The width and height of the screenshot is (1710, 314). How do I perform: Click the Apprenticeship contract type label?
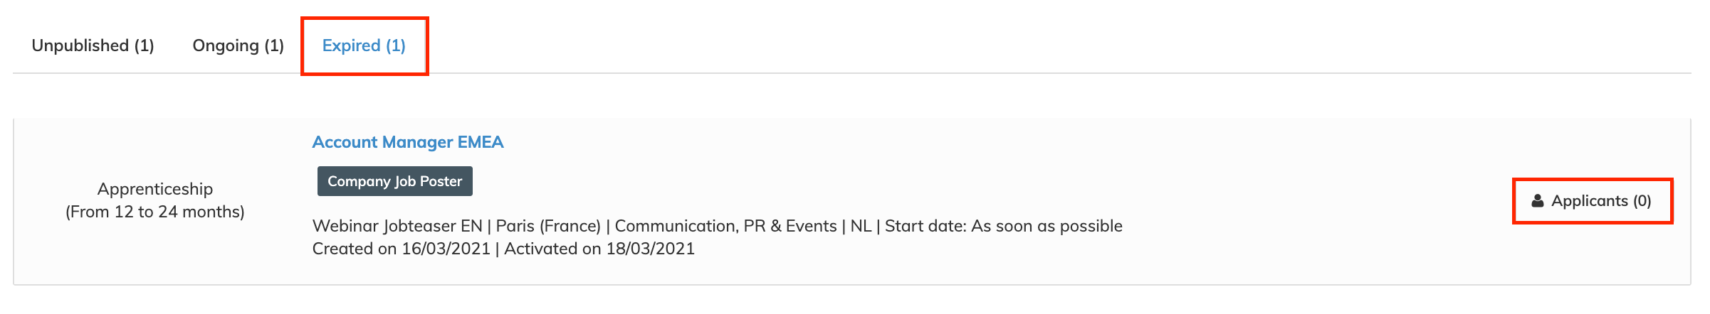pyautogui.click(x=155, y=189)
